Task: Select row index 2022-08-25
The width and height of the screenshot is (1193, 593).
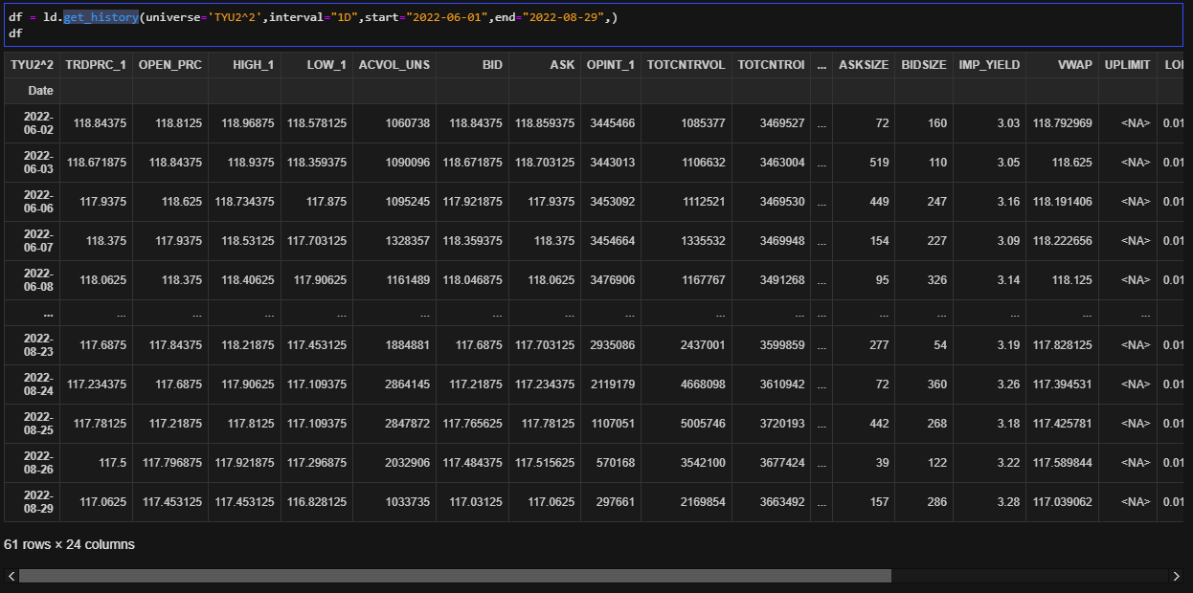Action: click(x=33, y=424)
